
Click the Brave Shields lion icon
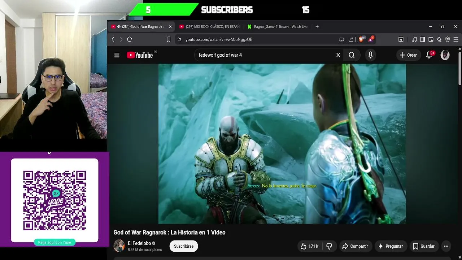(x=361, y=39)
